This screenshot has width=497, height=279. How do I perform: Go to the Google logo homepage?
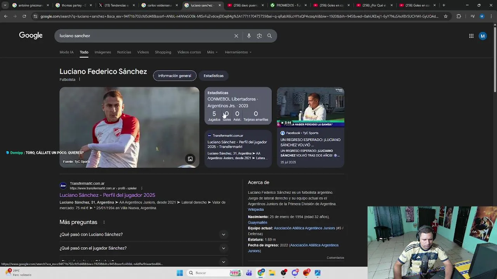31,36
